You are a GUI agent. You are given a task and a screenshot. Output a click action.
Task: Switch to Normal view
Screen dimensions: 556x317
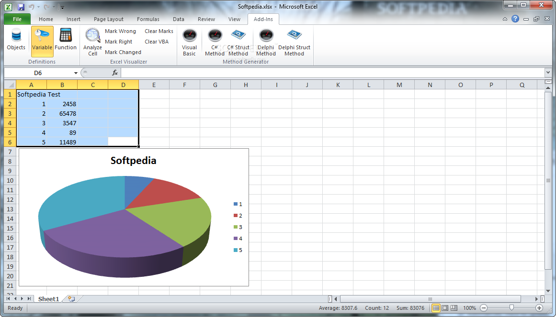[x=436, y=308]
